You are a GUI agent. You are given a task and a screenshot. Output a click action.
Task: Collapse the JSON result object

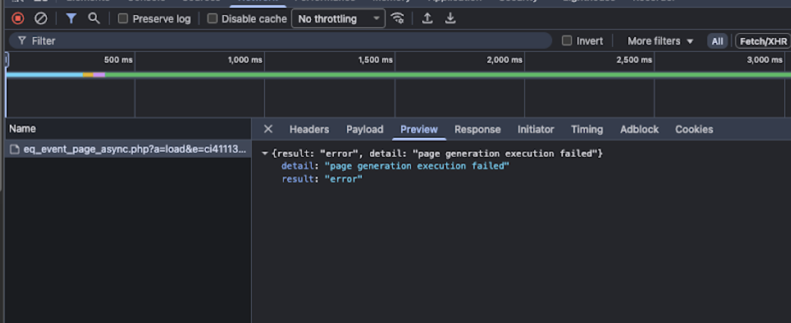[x=265, y=154]
